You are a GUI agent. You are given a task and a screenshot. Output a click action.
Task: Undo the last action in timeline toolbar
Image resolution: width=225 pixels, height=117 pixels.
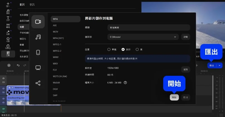coord(18,65)
